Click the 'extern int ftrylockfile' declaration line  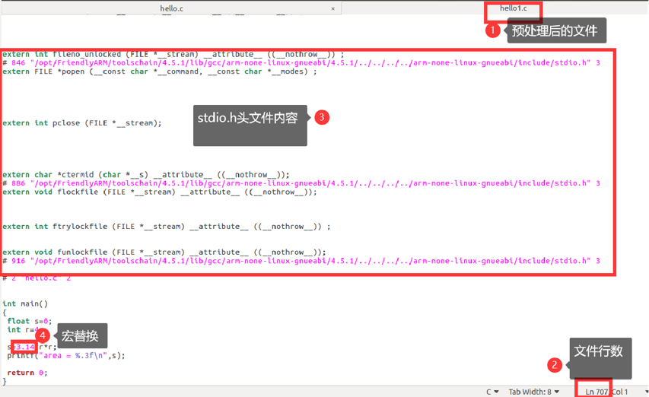click(167, 226)
